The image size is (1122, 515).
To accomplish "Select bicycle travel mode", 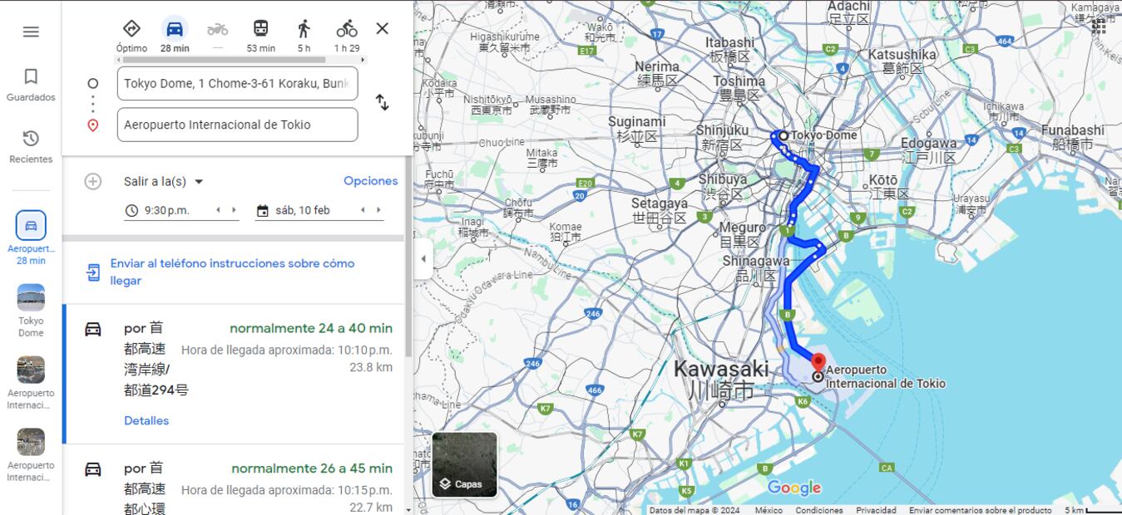I will 347,29.
